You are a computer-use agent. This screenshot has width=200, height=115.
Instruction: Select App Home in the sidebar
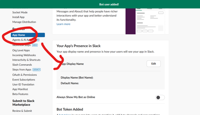pyautogui.click(x=28, y=35)
